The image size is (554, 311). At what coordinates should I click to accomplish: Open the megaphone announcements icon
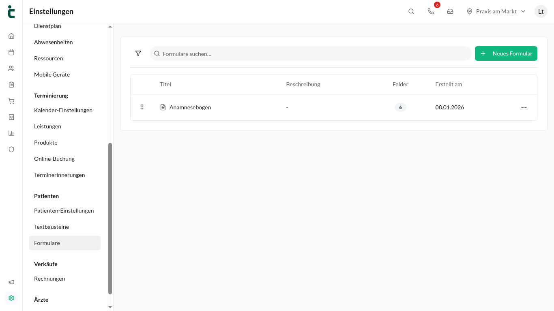pos(11,282)
